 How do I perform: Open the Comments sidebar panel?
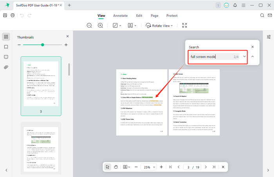[x=6, y=57]
